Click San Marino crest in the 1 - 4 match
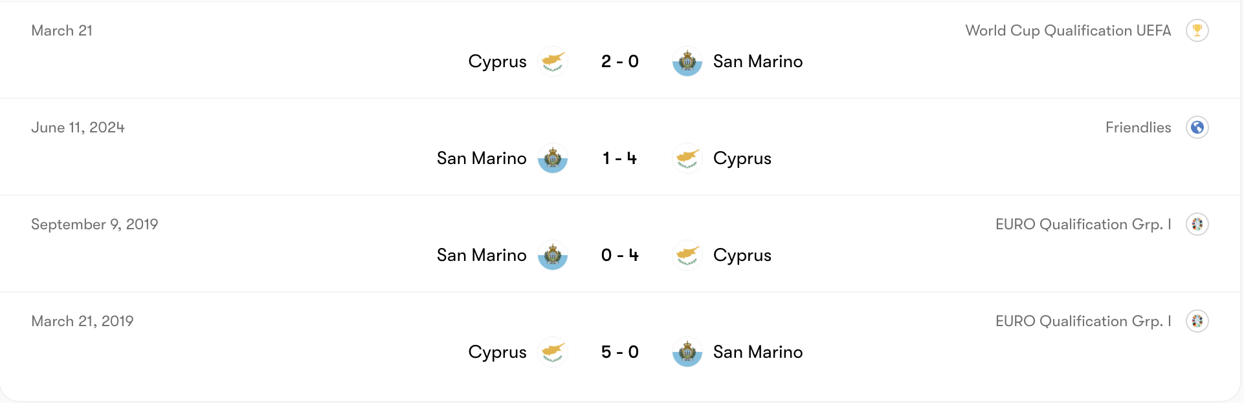 [553, 158]
